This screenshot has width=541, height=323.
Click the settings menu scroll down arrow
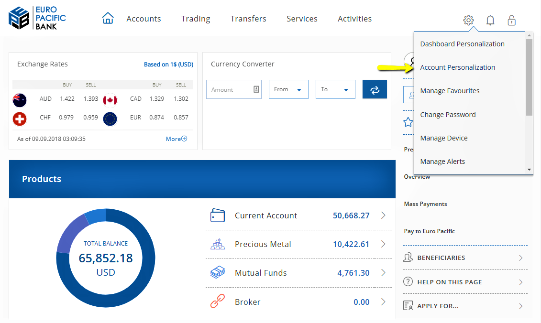pyautogui.click(x=529, y=170)
